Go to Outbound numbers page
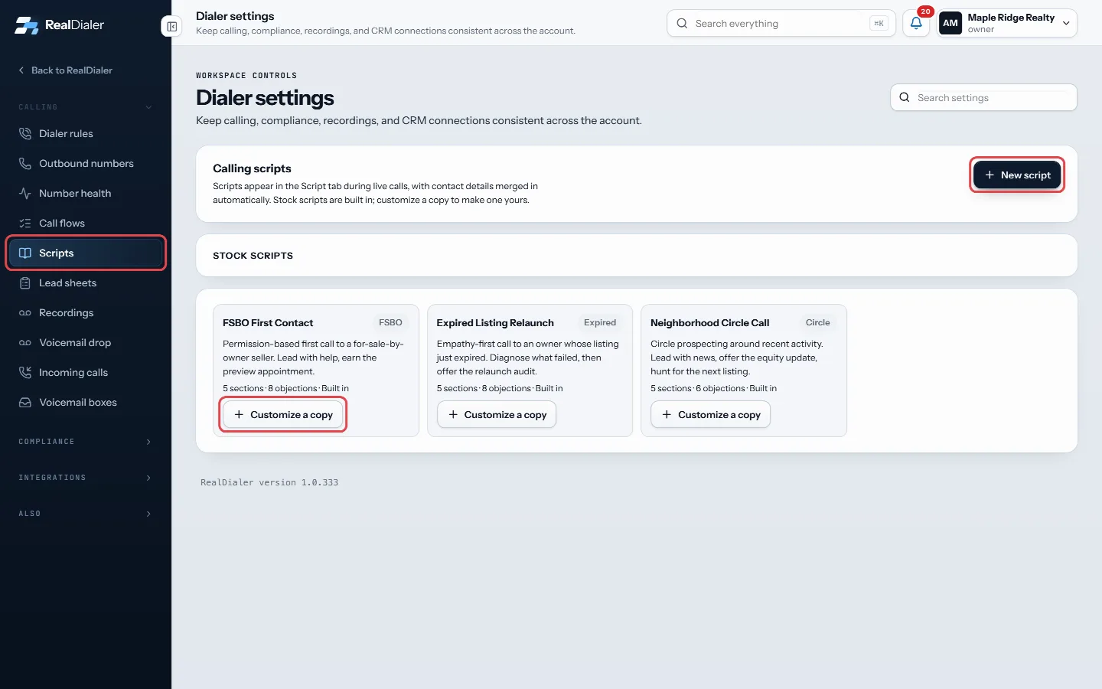Viewport: 1102px width, 689px height. (86, 163)
